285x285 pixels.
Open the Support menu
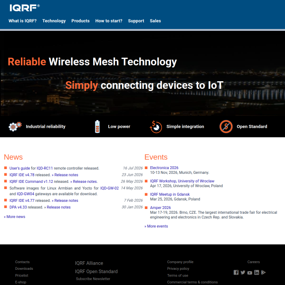point(136,21)
